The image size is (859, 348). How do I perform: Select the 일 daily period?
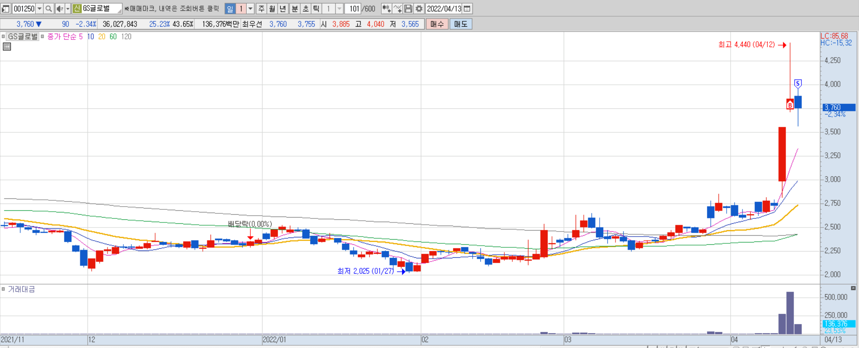tap(230, 9)
